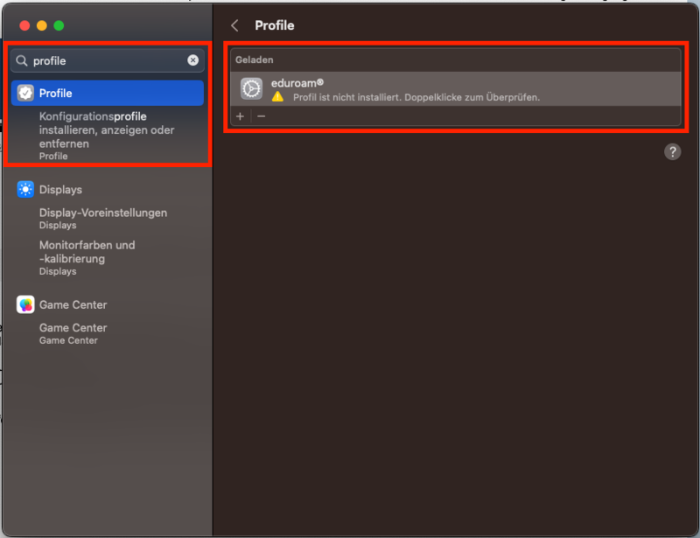The width and height of the screenshot is (700, 538).
Task: Open 'Konfigurationsprofile installieren, anzeigen oder entfernen' result
Action: [106, 136]
